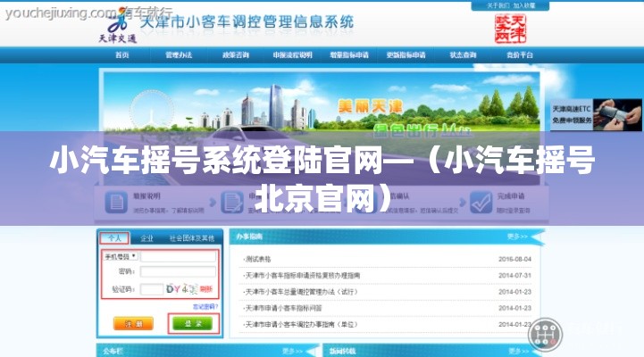Click the 忘记密码? link
This screenshot has width=644, height=357.
click(x=205, y=306)
